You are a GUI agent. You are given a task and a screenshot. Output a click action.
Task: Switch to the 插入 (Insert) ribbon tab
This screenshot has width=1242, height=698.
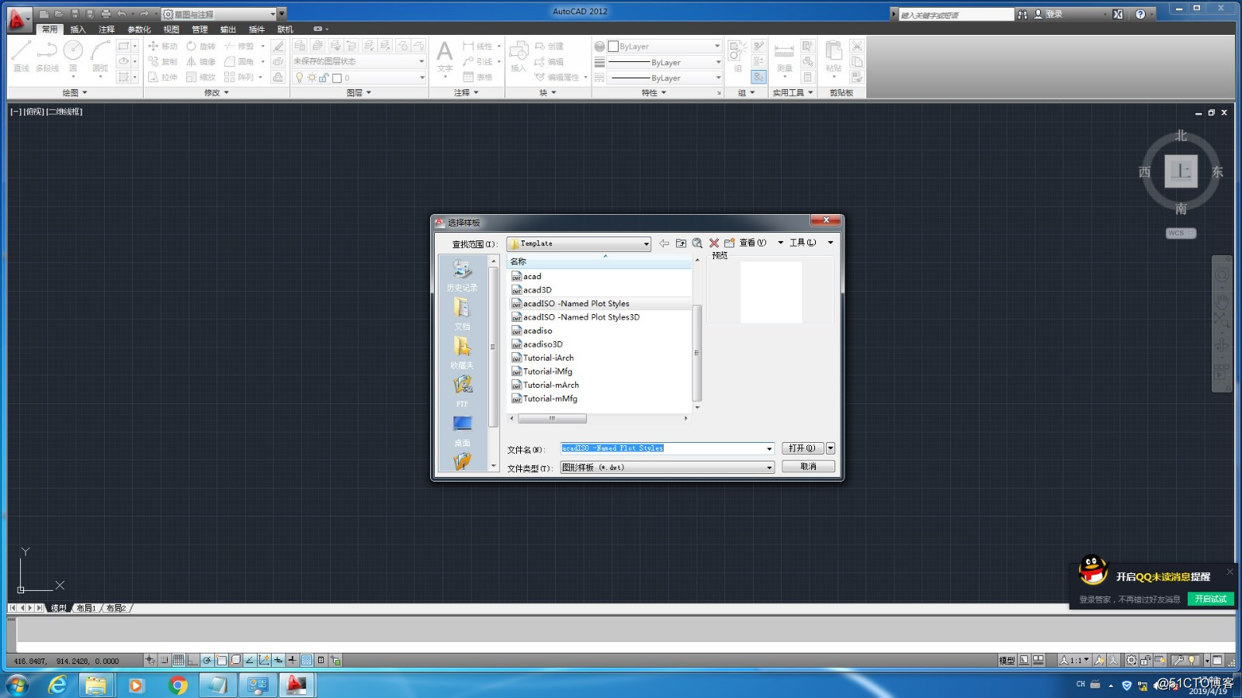tap(78, 29)
